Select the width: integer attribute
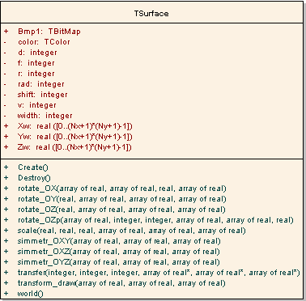306x301 pixels. (x=45, y=116)
